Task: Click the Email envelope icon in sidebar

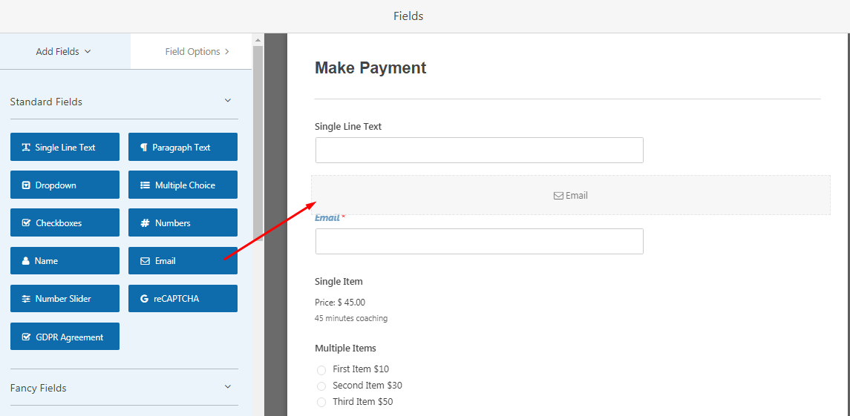Action: point(145,261)
